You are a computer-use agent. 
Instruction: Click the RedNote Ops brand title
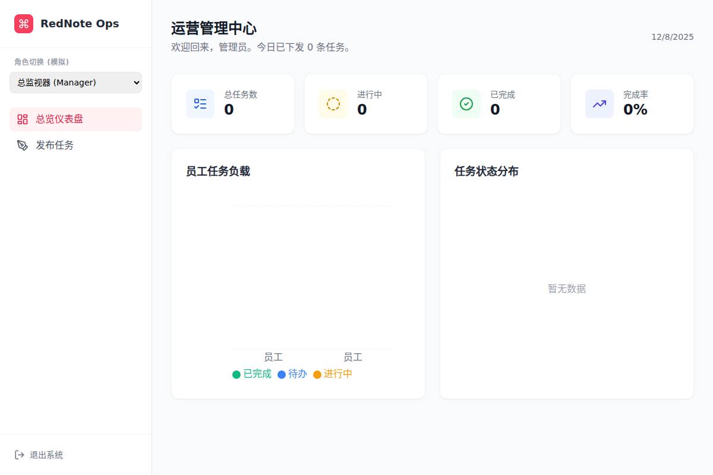click(x=80, y=24)
